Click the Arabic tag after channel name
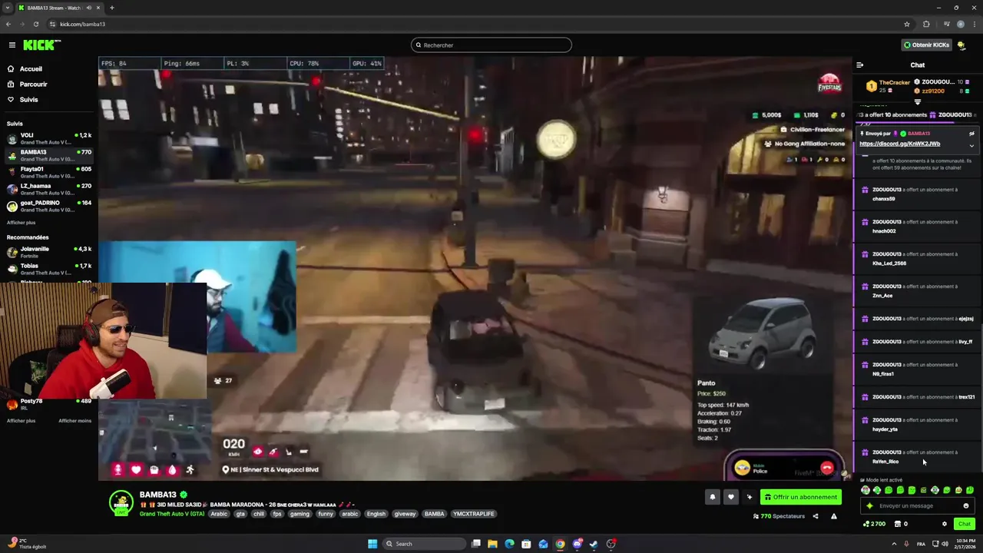The height and width of the screenshot is (553, 983). tap(219, 514)
